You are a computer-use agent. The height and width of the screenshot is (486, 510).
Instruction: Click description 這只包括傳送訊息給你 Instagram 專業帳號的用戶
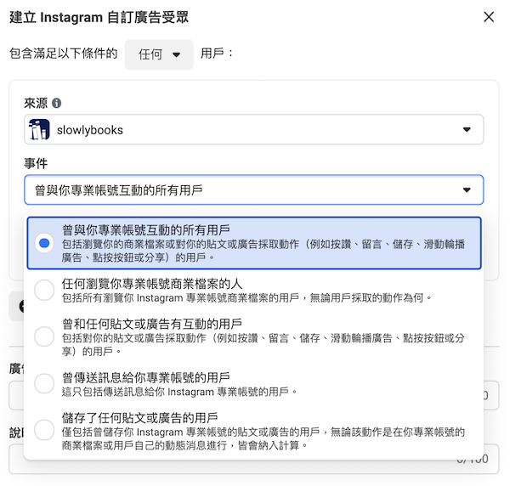(x=179, y=392)
